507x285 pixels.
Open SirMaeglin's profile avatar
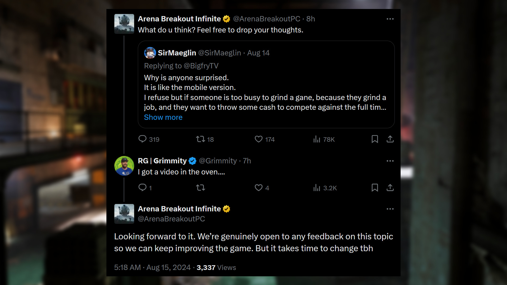click(150, 53)
